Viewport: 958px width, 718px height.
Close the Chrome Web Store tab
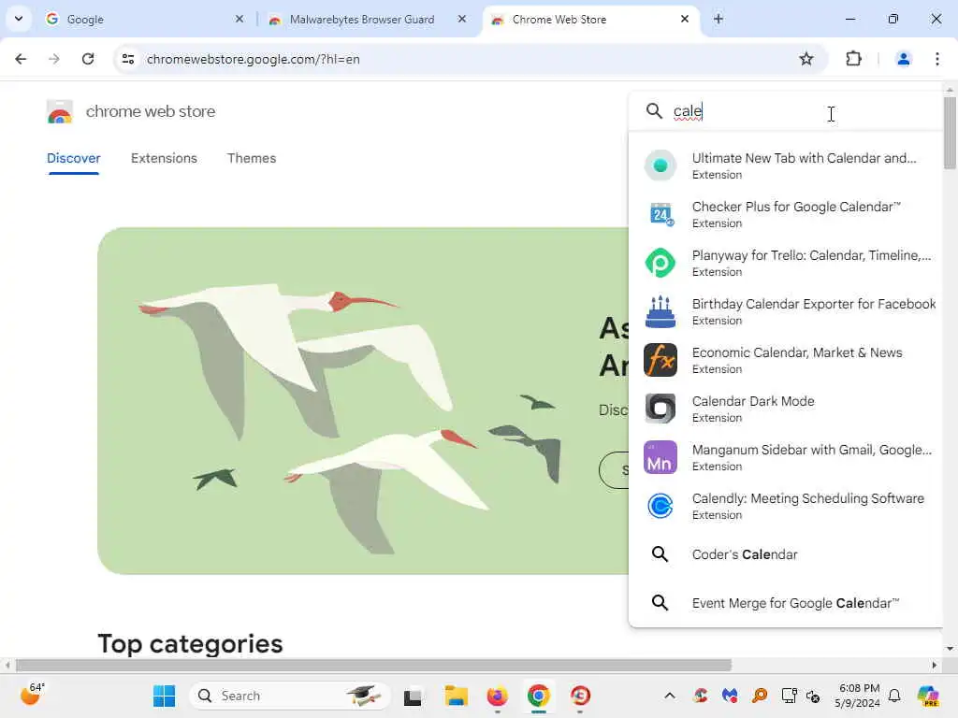[x=685, y=19]
